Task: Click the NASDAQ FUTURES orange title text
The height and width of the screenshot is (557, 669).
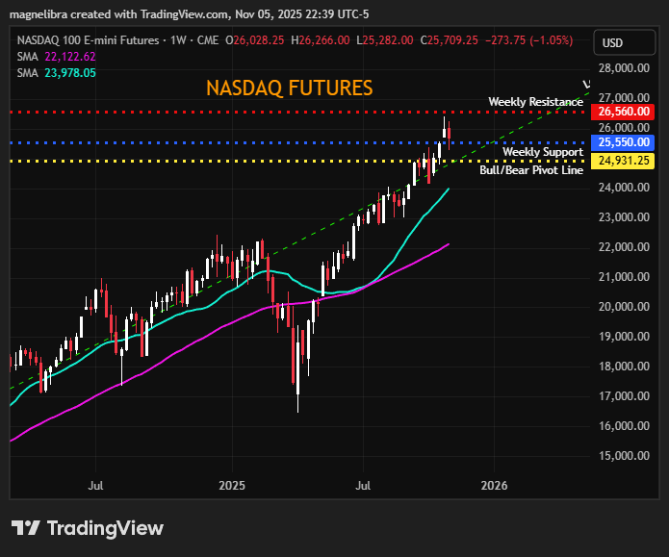Action: click(290, 89)
